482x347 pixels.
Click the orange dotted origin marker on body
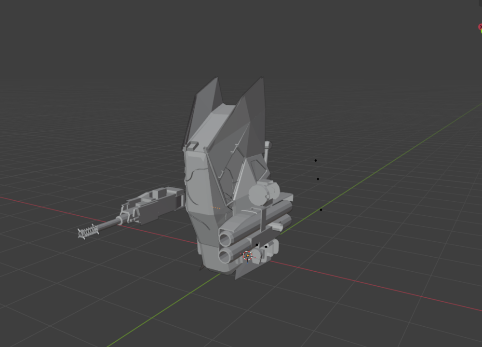[216, 208]
